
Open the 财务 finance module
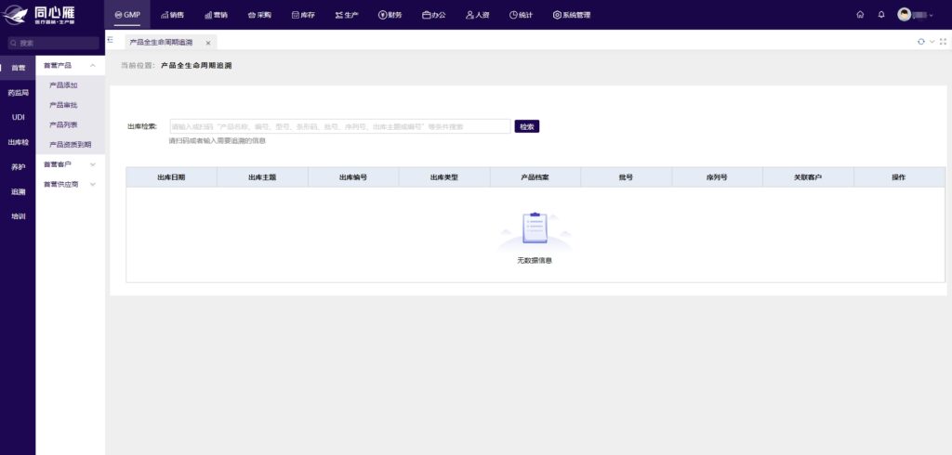coord(390,15)
